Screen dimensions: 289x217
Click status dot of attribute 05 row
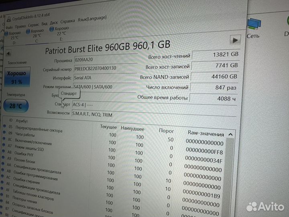4,126
